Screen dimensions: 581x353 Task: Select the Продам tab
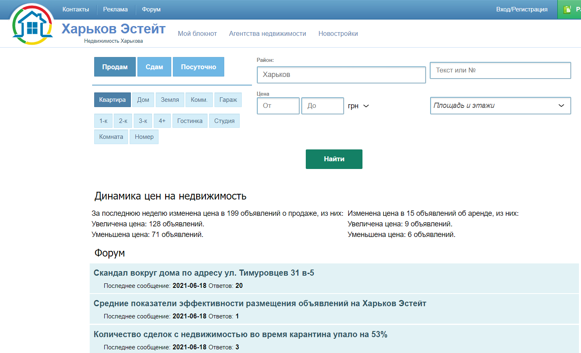coord(115,67)
